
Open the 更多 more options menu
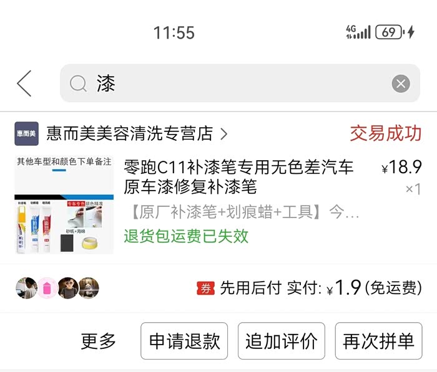98,341
